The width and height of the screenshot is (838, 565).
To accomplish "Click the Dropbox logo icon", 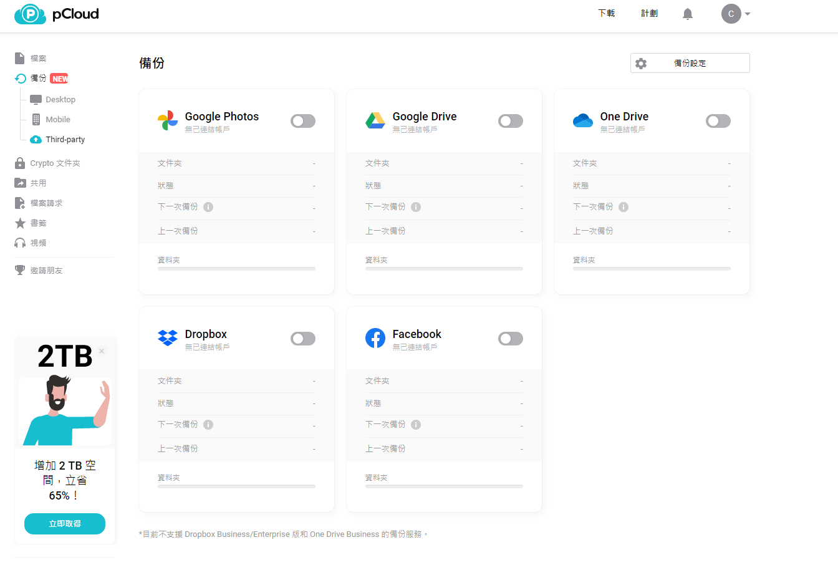I will click(168, 338).
